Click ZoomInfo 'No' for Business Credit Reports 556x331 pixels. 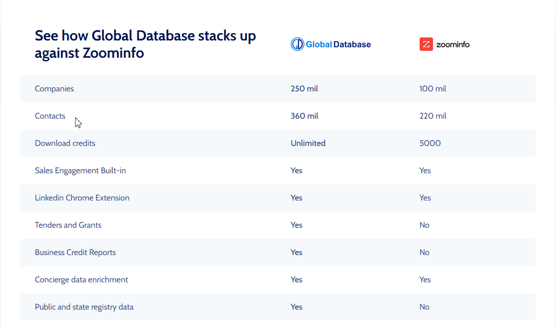tap(425, 252)
